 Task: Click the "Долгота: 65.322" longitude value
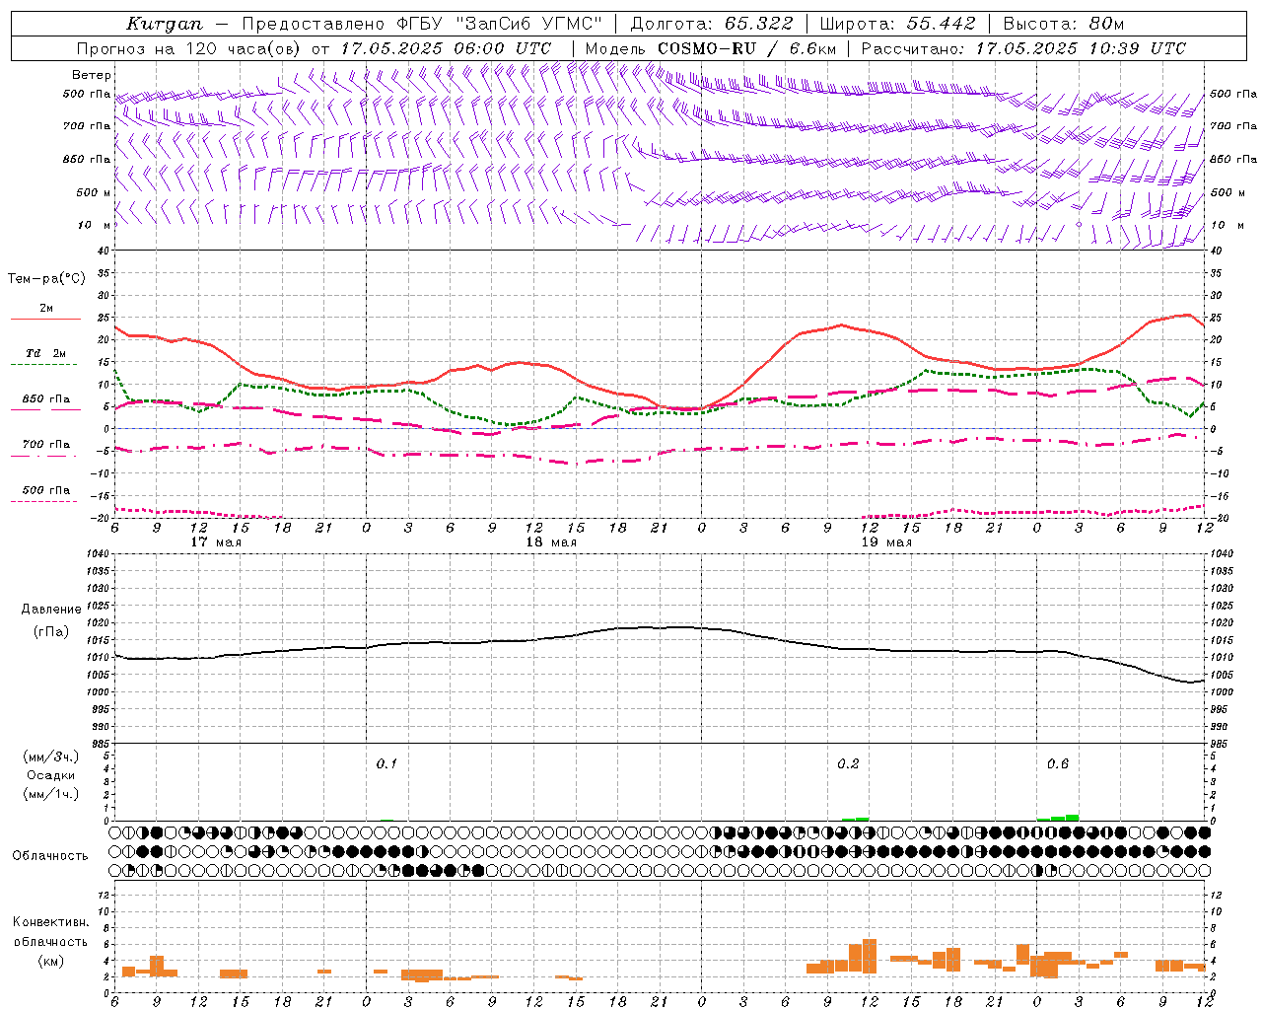(711, 24)
